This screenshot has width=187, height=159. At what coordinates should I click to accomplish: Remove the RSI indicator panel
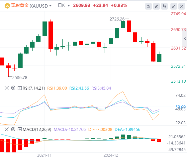pyautogui.click(x=7, y=88)
